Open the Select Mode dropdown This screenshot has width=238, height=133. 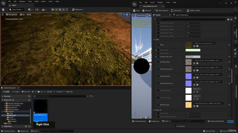pyautogui.click(x=16, y=10)
